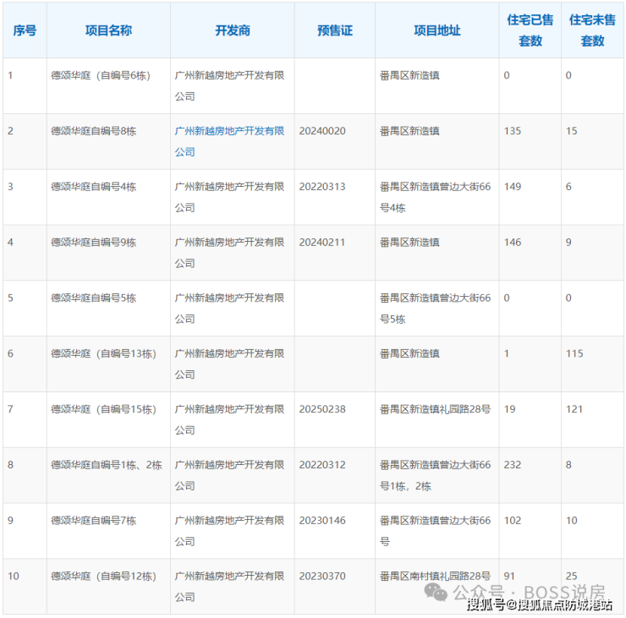The width and height of the screenshot is (626, 618).
Task: Select project 德颂华庭（自编号13栋）
Action: click(x=103, y=353)
